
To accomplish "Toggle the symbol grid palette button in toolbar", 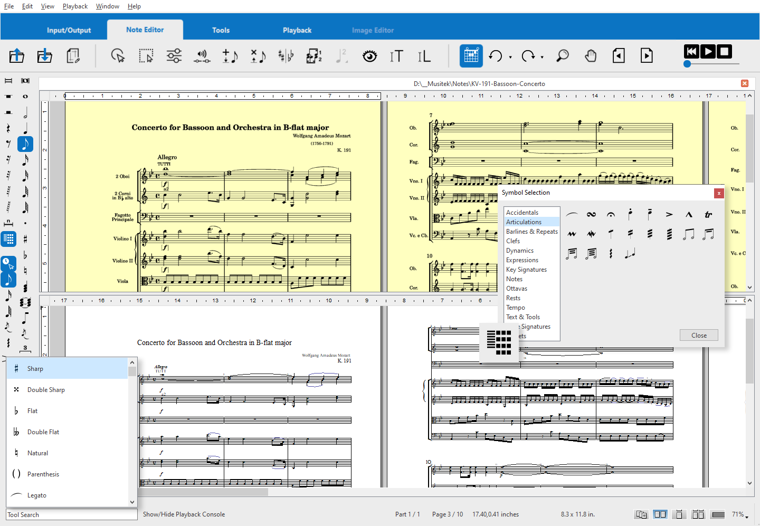I will pyautogui.click(x=471, y=55).
